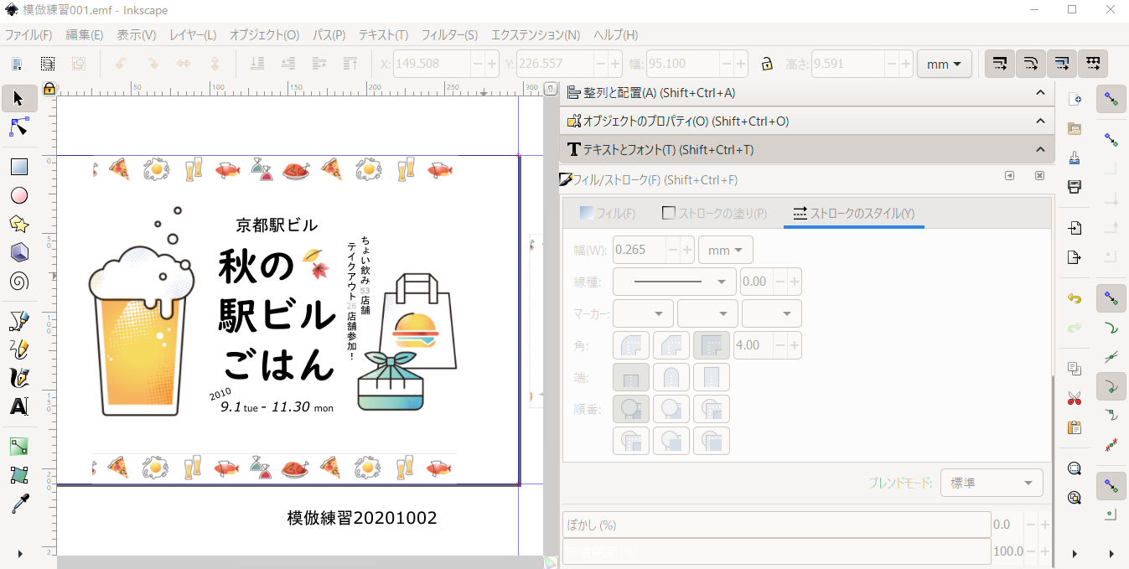Viewport: 1129px width, 569px height.
Task: Click the Zoom to selection icon
Action: point(1075,468)
